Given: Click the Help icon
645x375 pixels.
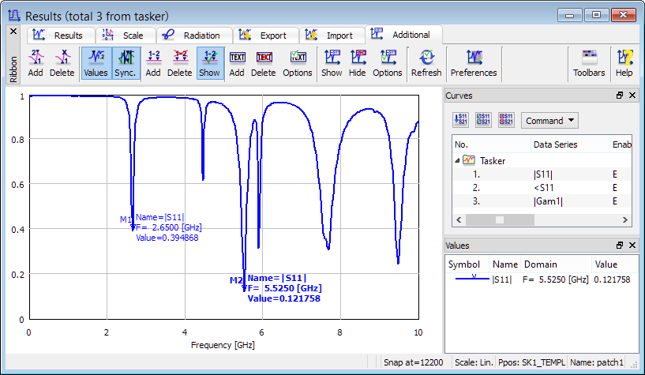Looking at the screenshot, I should coord(624,62).
